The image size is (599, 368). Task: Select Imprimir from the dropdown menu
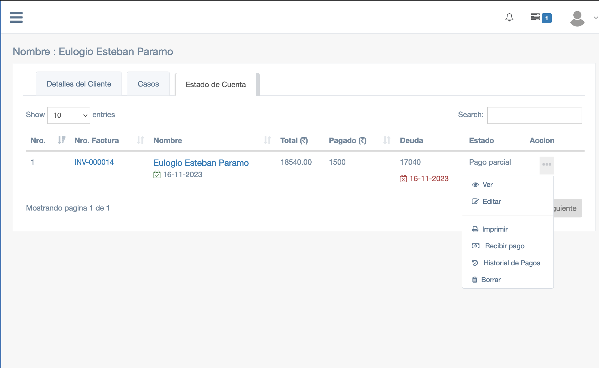pos(495,229)
